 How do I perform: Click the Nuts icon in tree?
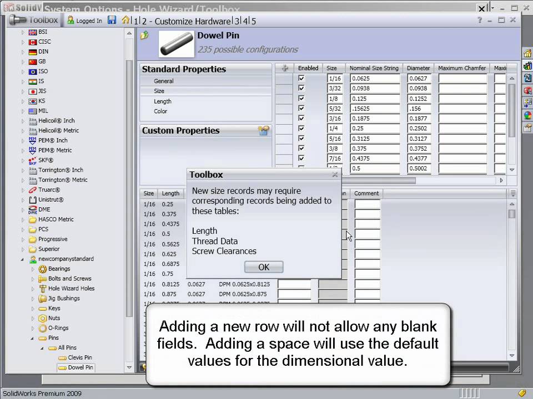click(43, 318)
